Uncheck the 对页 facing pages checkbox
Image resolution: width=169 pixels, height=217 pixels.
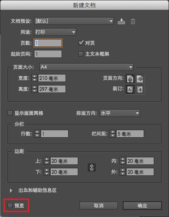81,43
